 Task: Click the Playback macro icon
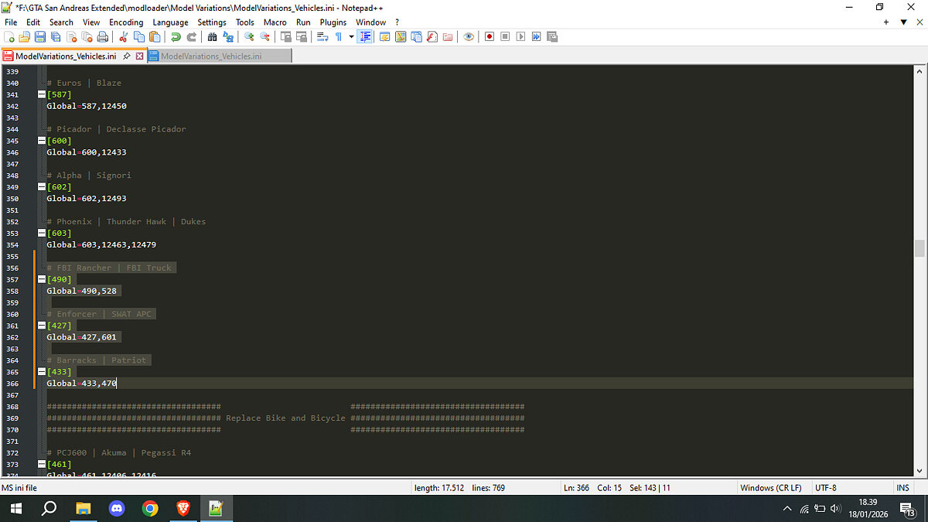[520, 36]
